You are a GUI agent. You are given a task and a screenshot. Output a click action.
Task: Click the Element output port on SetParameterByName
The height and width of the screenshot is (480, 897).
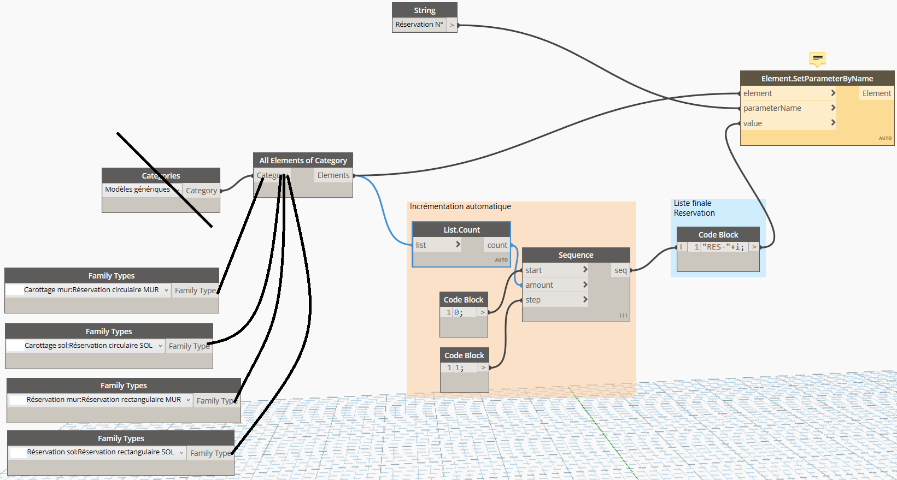click(x=877, y=93)
